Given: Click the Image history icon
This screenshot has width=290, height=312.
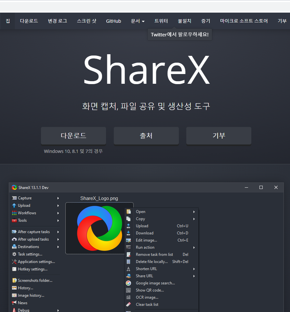Looking at the screenshot, I should point(14,295).
